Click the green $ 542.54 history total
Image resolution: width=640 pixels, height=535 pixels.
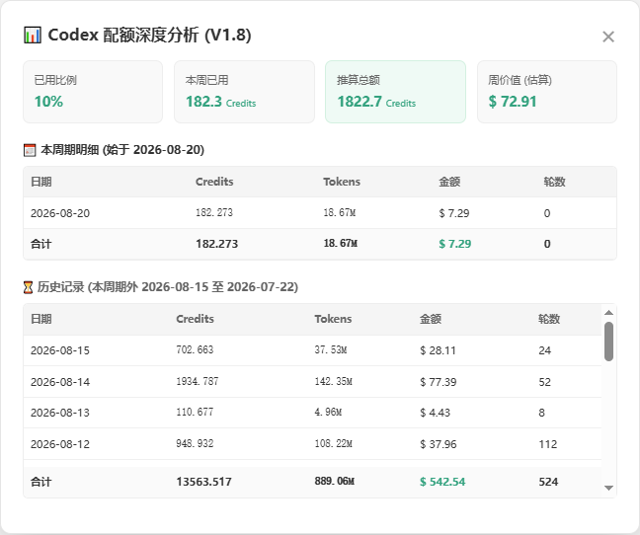pos(442,482)
